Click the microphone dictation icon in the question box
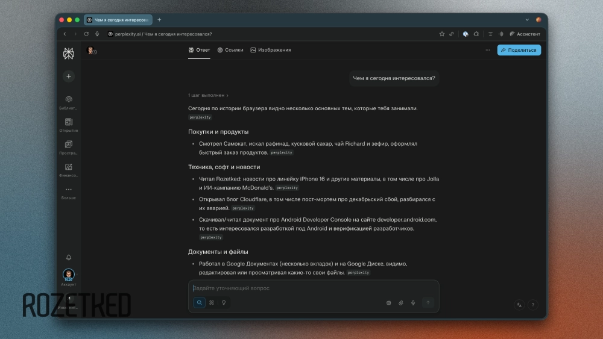 click(x=413, y=303)
